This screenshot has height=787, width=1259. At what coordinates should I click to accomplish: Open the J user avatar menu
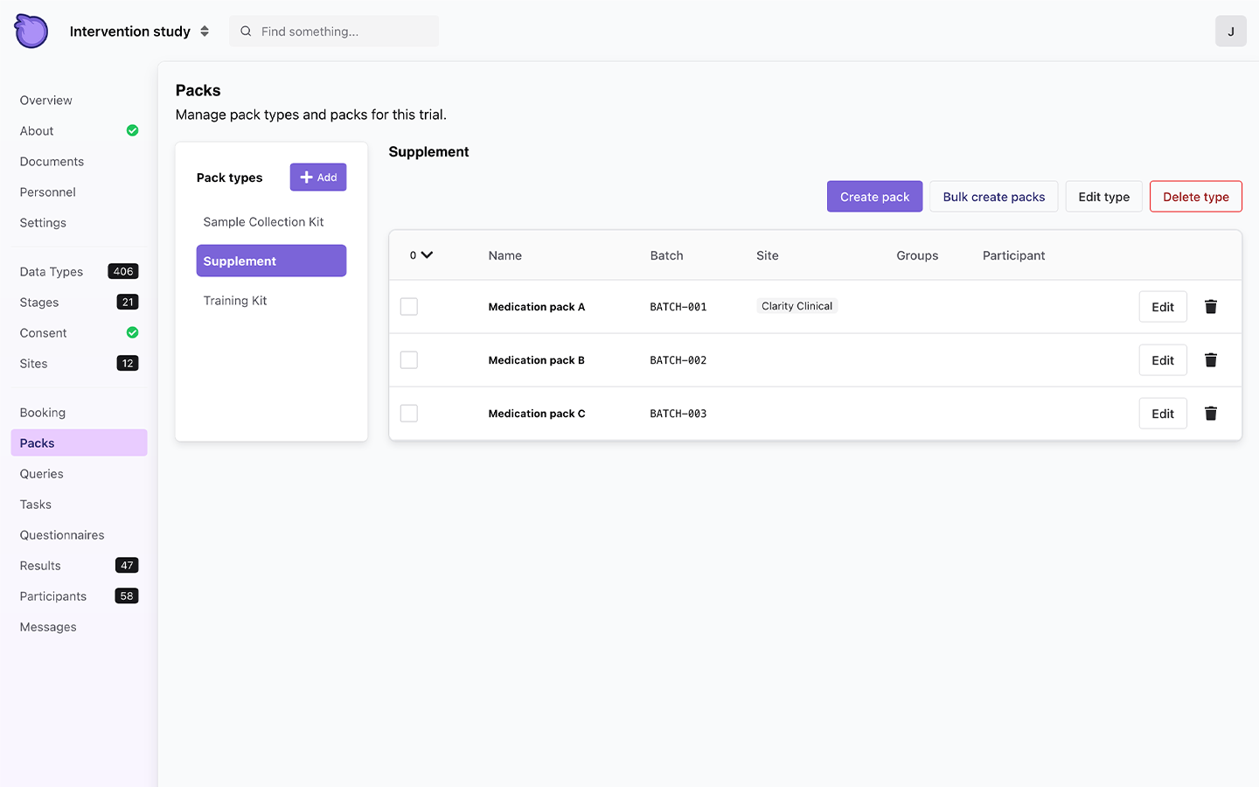click(1230, 31)
